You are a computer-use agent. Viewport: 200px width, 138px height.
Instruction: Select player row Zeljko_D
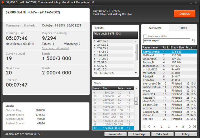[x=169, y=62]
